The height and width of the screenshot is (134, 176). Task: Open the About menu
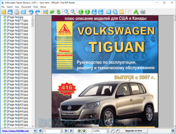(x=43, y=7)
